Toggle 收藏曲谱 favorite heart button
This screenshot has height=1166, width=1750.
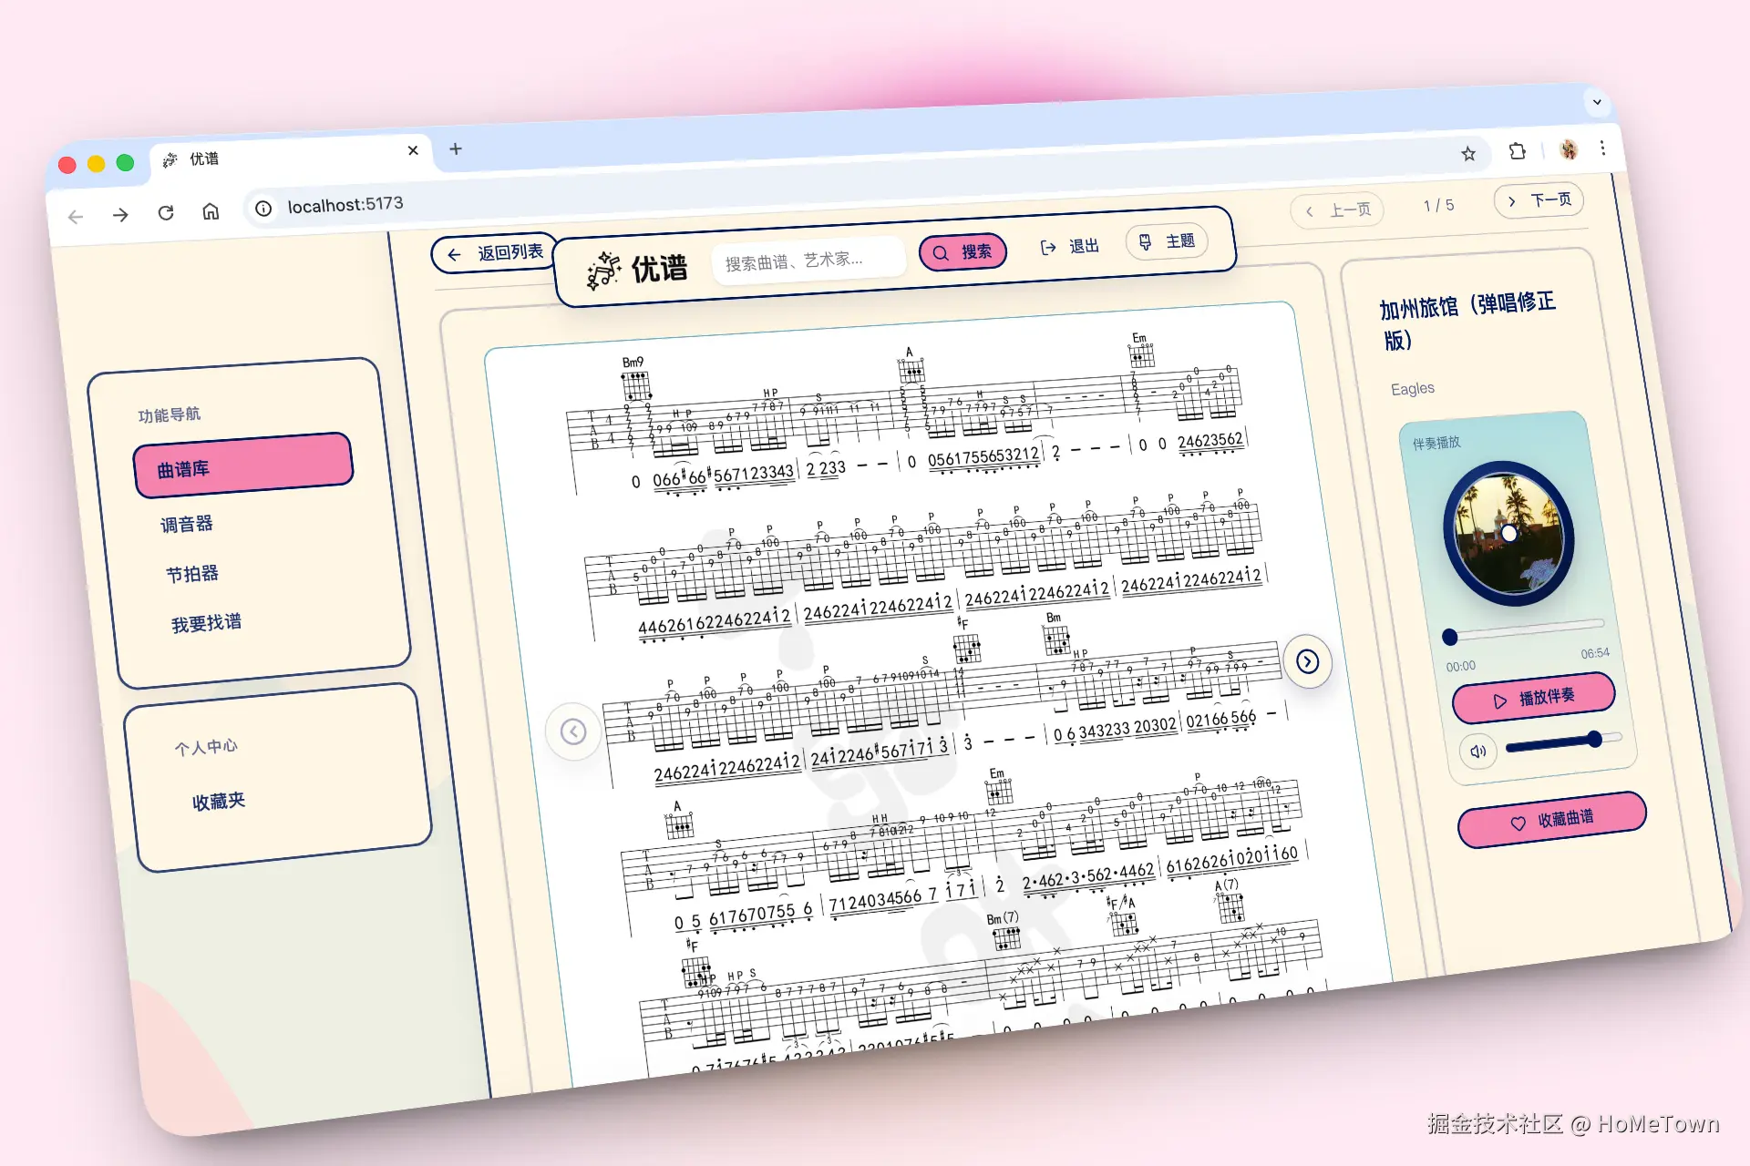point(1552,820)
